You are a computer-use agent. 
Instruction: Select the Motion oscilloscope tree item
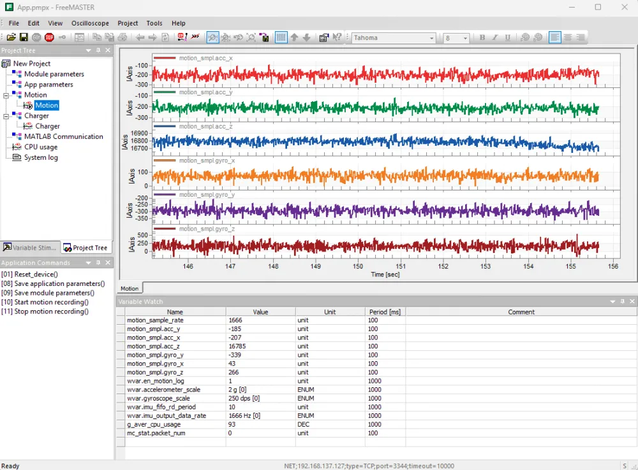(x=47, y=105)
